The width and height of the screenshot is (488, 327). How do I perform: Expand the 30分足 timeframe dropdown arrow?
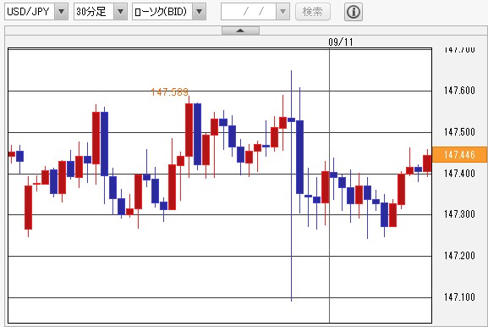coord(120,12)
